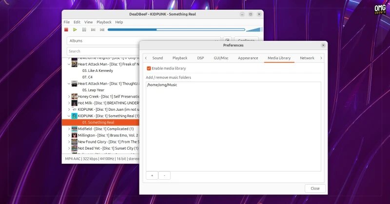Switch to the GUI/Misc tab
Image resolution: width=390 pixels, height=204 pixels.
[x=221, y=58]
